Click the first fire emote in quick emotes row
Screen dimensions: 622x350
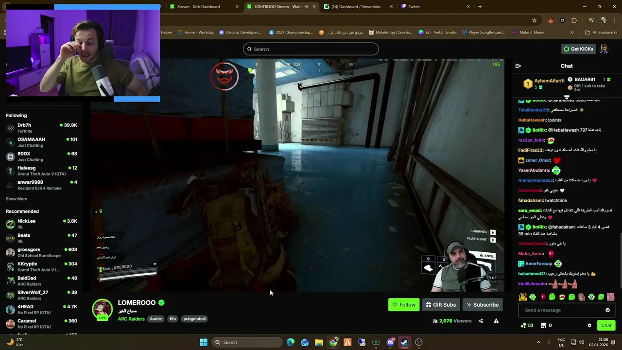[x=523, y=297]
